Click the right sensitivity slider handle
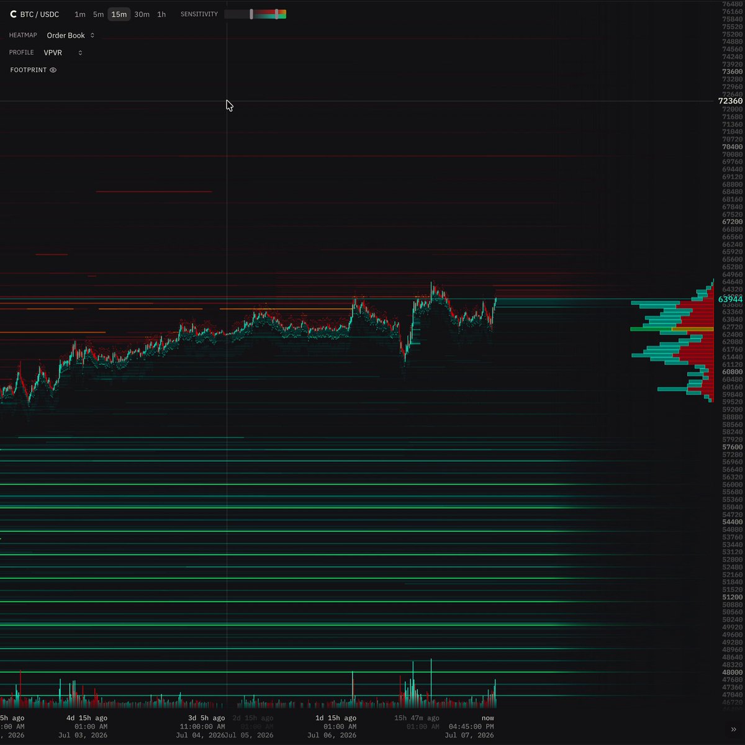 [277, 14]
